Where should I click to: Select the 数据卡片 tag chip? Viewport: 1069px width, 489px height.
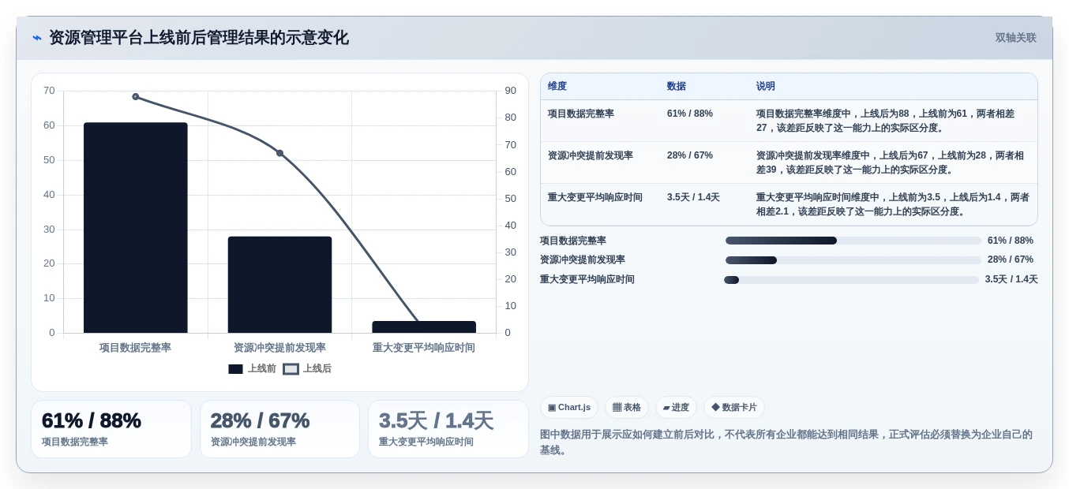(734, 408)
